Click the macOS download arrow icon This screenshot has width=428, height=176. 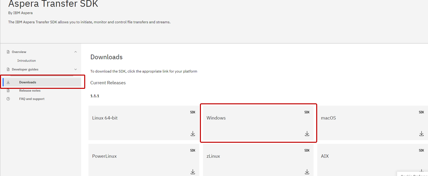pyautogui.click(x=422, y=134)
